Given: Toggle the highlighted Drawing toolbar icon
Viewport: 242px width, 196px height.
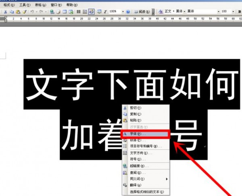Looking at the screenshot, I should click(x=91, y=12).
